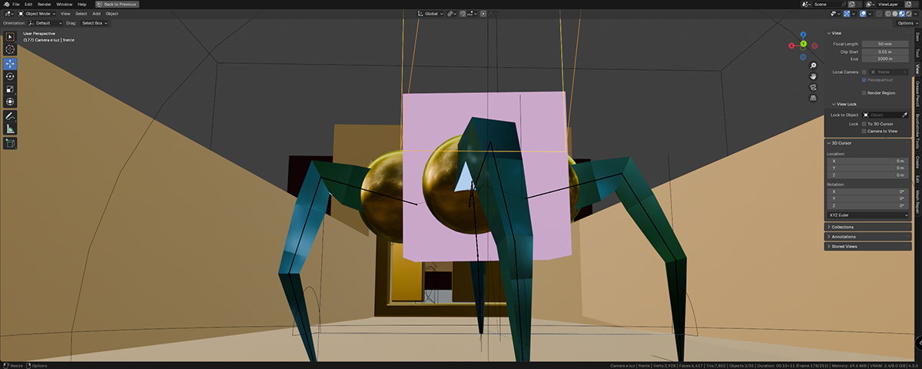Screen dimensions: 922x369
Task: Click the zoom magnifier viewport icon
Action: 813,65
